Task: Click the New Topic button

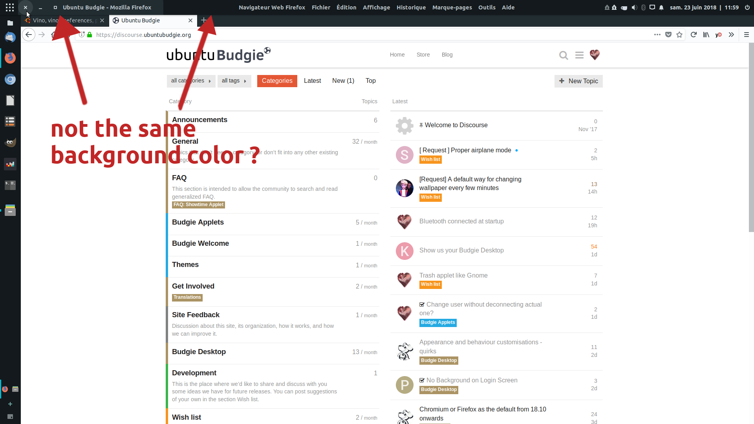Action: (x=578, y=81)
